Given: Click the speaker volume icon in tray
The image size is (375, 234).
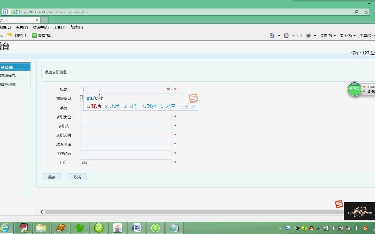Looking at the screenshot, I should [x=333, y=228].
